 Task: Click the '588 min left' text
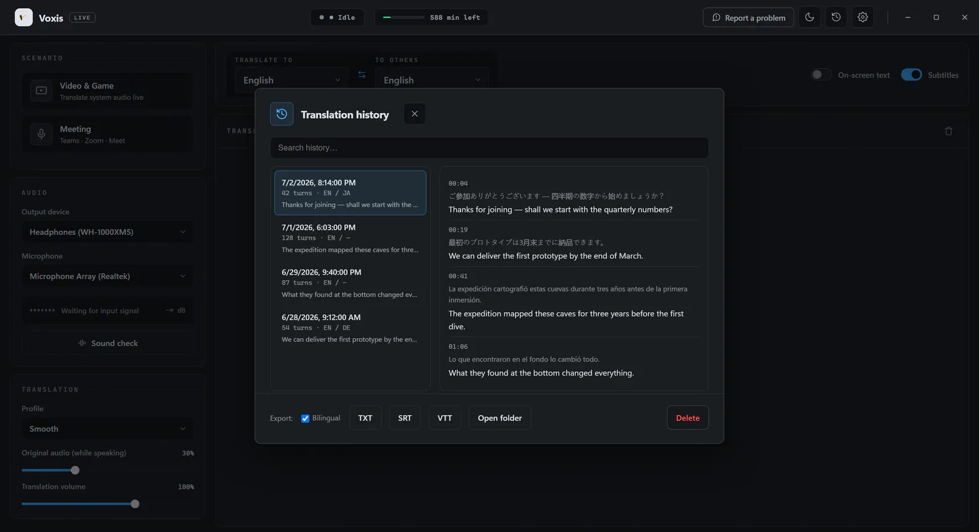pyautogui.click(x=455, y=17)
